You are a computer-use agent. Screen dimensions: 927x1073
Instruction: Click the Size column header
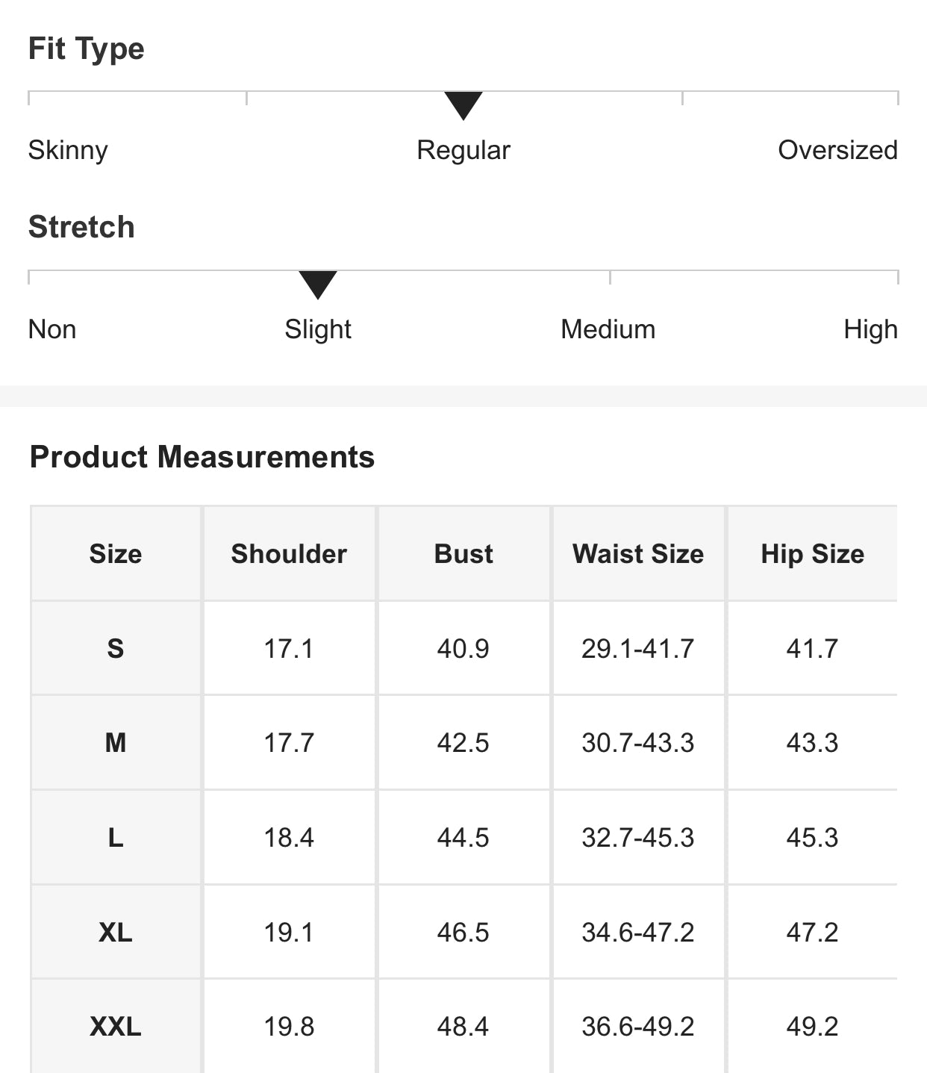pos(116,554)
